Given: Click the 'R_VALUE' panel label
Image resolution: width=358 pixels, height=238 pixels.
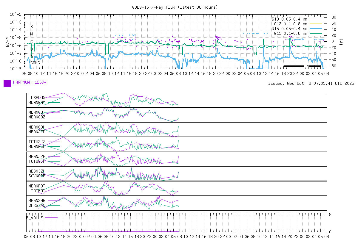Looking at the screenshot, I should [35, 218].
